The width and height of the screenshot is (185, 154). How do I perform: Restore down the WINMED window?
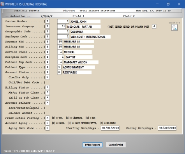pyautogui.click(x=168, y=4)
